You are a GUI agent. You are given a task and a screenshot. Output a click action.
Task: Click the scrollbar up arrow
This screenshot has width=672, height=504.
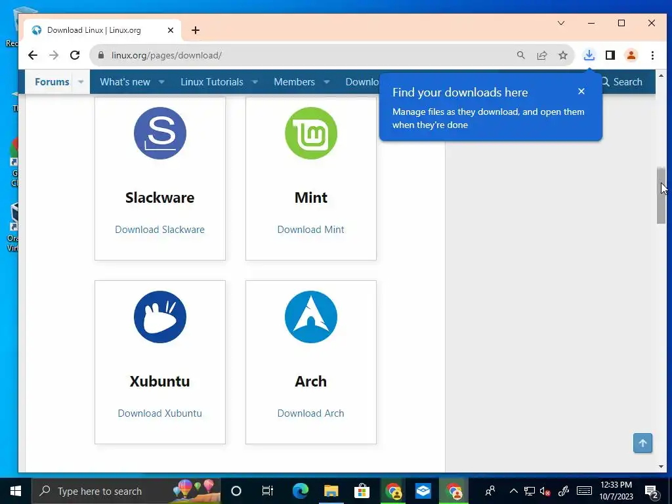pyautogui.click(x=661, y=75)
